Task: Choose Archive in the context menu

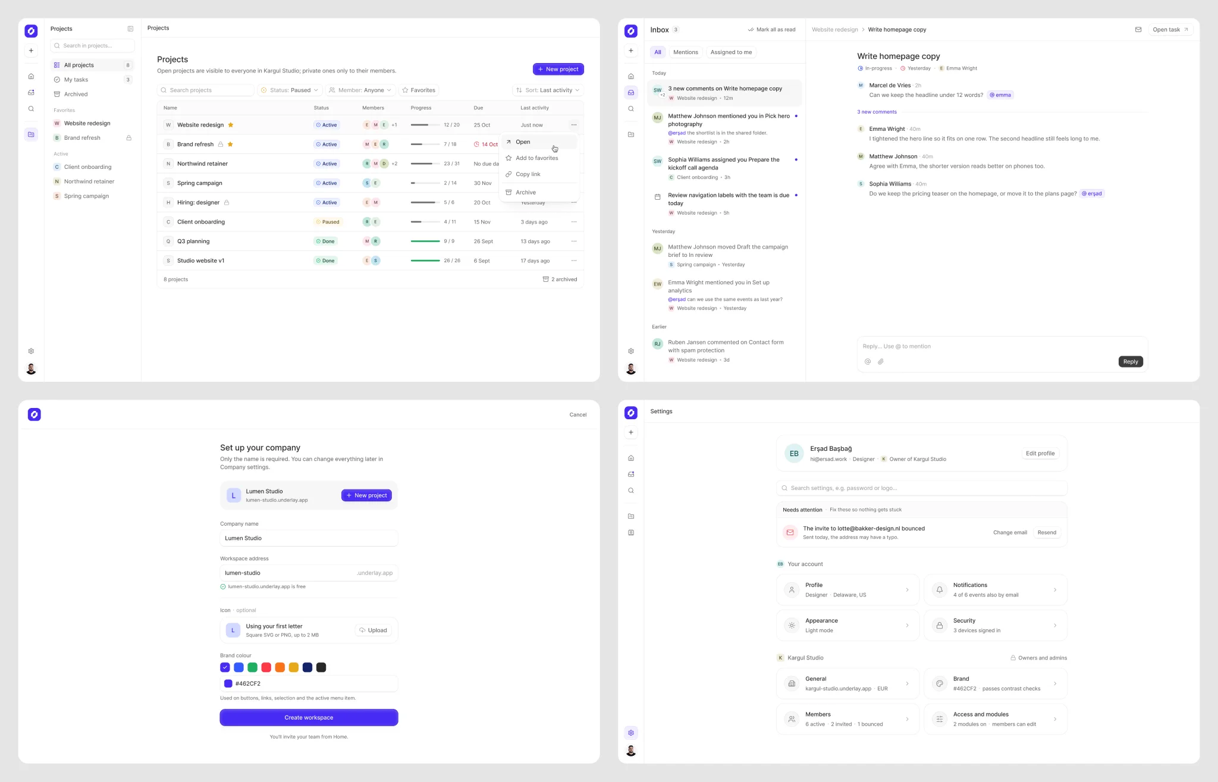Action: pyautogui.click(x=539, y=193)
